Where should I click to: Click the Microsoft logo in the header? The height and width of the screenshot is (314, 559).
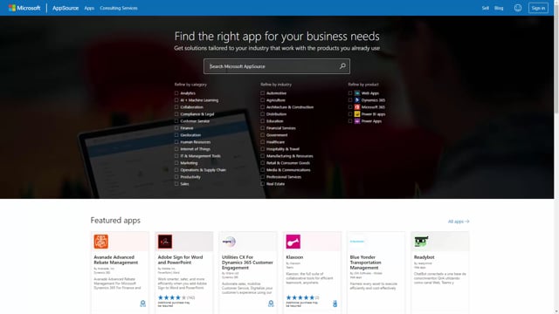(x=24, y=8)
